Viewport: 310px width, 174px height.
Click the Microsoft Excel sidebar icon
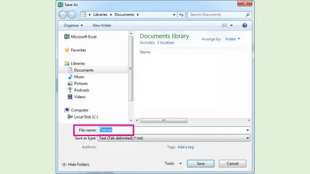coord(67,37)
